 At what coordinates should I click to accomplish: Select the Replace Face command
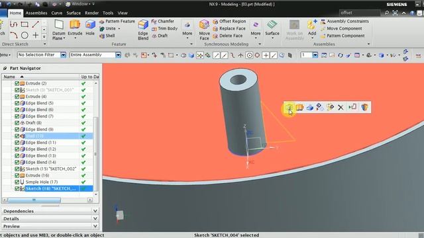pyautogui.click(x=229, y=28)
